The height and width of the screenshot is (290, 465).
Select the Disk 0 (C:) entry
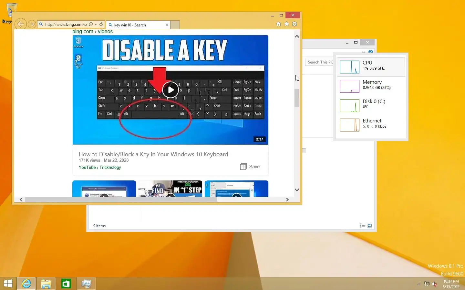click(x=371, y=105)
